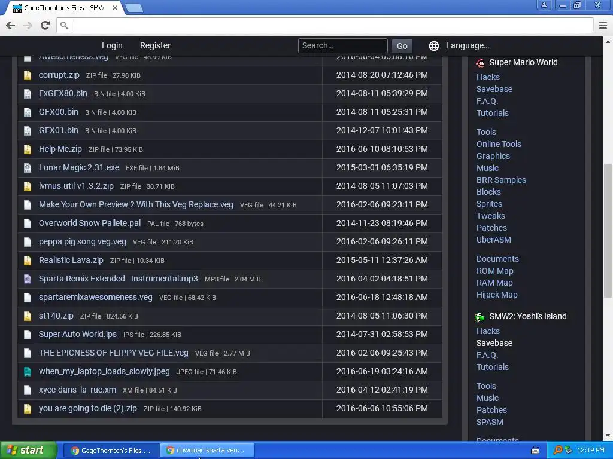Click the zip icon beside Help Me.zip

[28, 149]
